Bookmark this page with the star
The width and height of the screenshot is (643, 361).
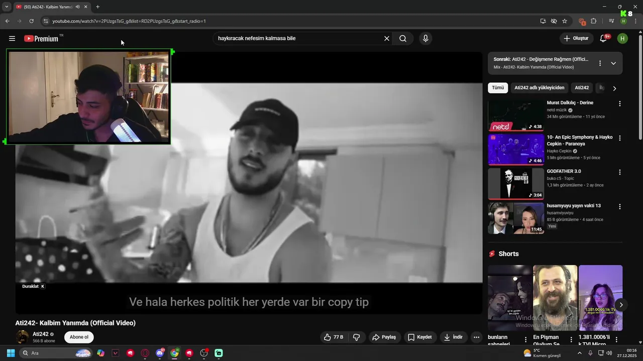coord(565,21)
